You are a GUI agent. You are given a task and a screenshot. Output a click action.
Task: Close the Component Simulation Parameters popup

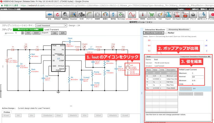209,56
